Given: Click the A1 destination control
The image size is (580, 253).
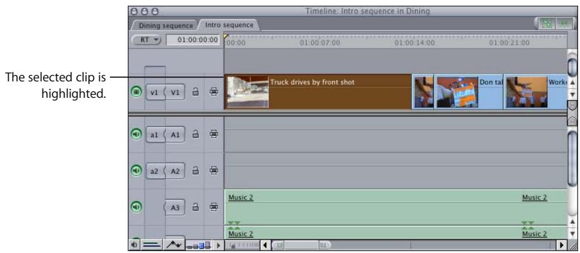Looking at the screenshot, I should (175, 134).
